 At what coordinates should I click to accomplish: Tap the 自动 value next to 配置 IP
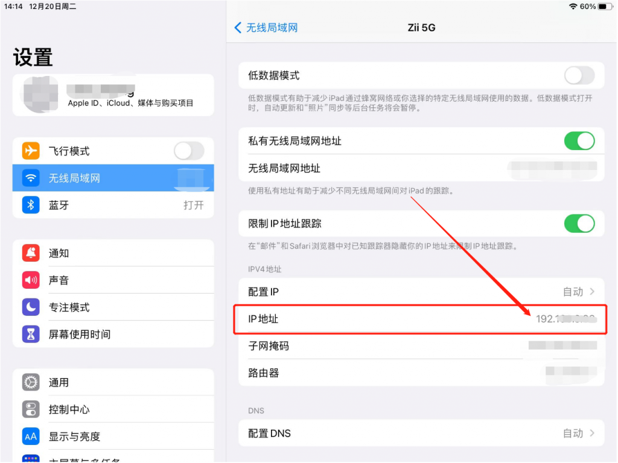(573, 292)
